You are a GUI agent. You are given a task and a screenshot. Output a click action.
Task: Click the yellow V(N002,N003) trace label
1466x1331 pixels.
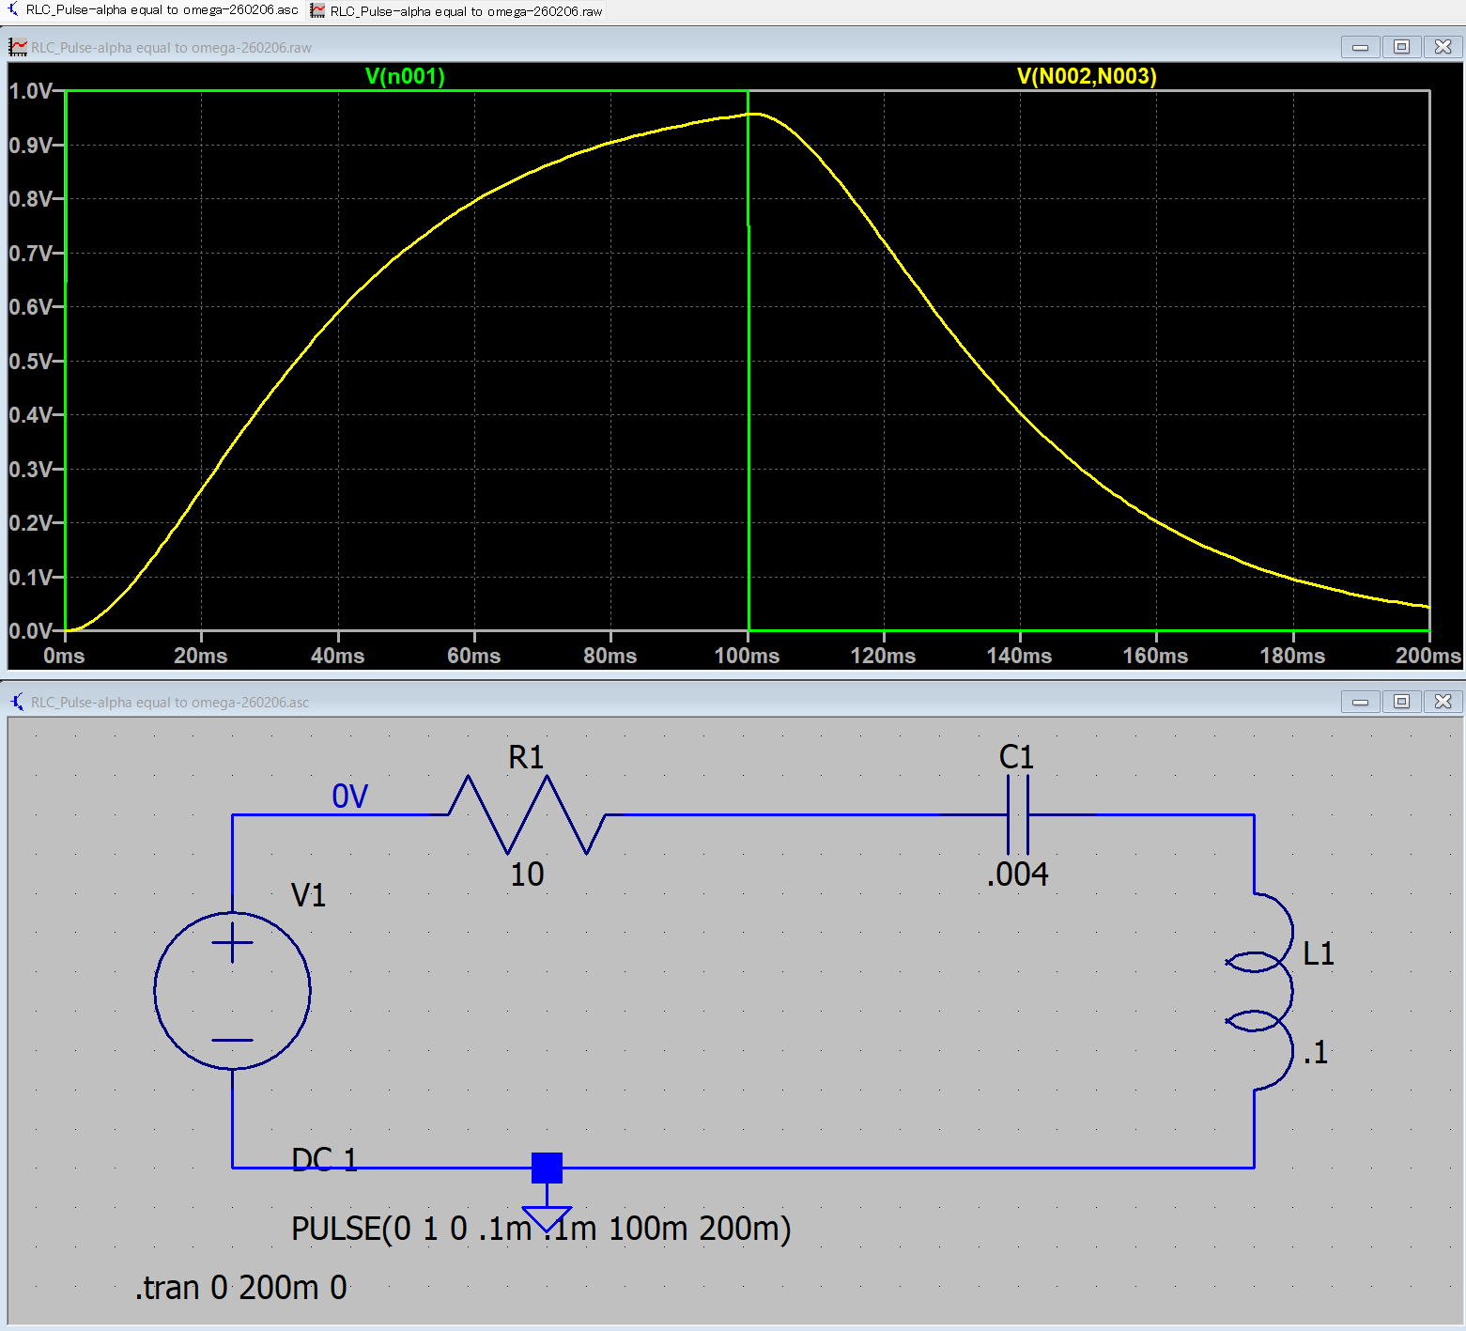(1087, 76)
